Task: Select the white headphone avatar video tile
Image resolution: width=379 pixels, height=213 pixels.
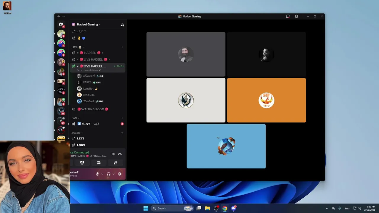Action: (x=186, y=100)
